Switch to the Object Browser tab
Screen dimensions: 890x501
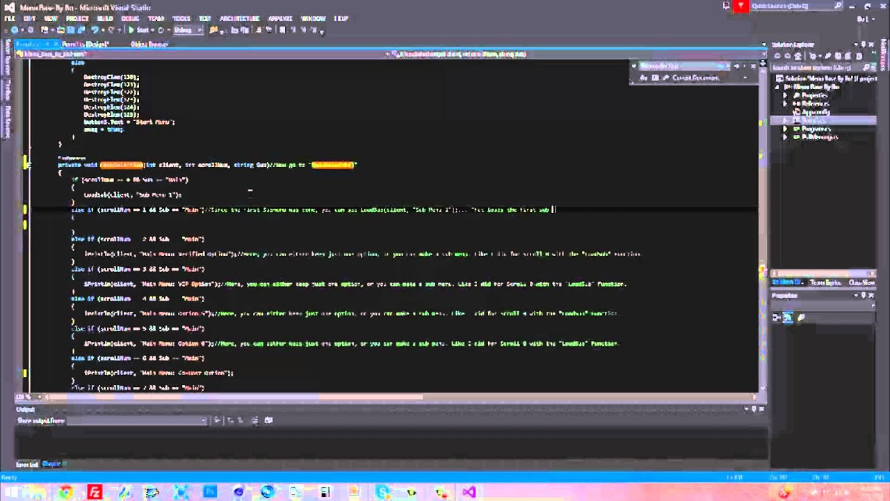(x=149, y=44)
